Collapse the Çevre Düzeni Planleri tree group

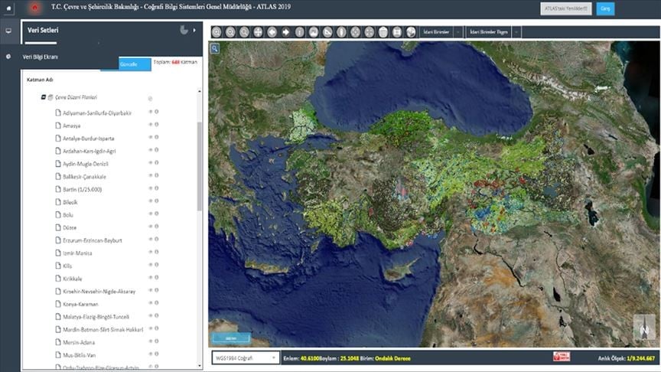click(x=43, y=98)
